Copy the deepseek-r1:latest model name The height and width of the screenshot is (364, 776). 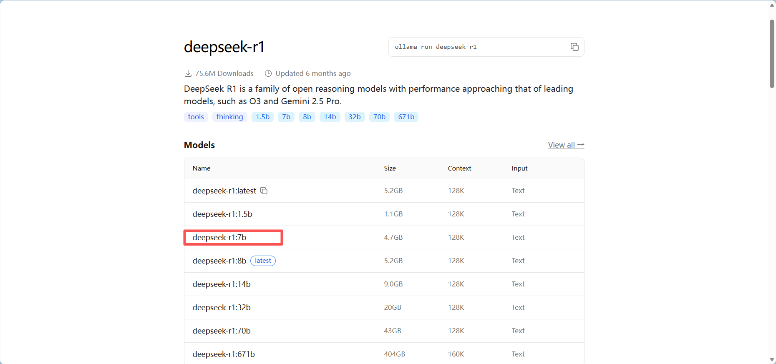tap(264, 191)
